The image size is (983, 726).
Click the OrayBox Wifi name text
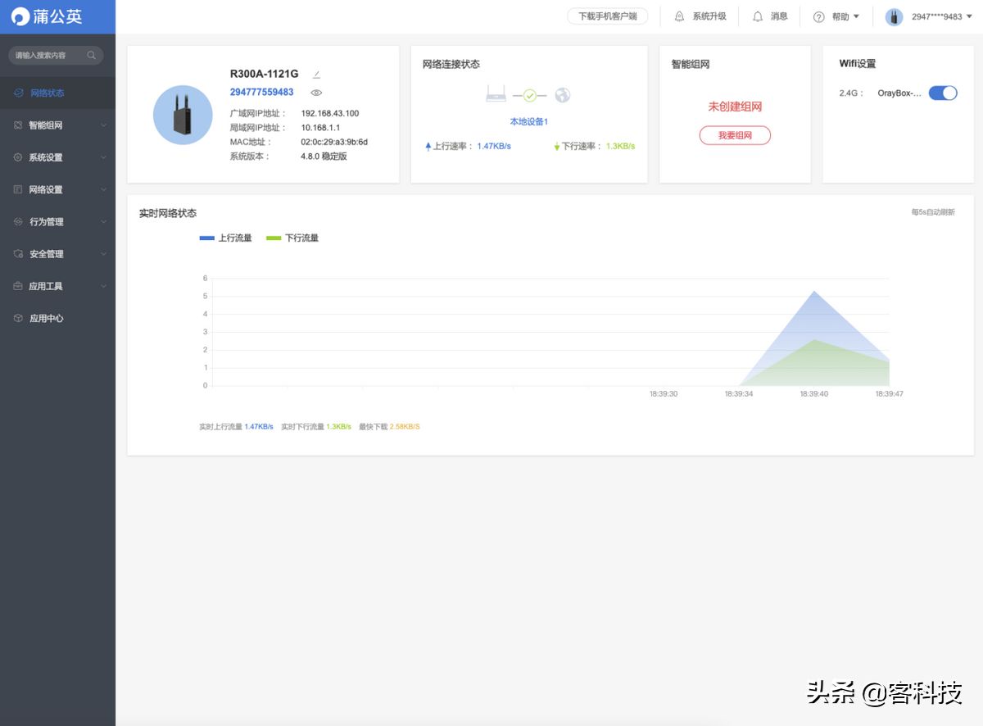click(899, 93)
